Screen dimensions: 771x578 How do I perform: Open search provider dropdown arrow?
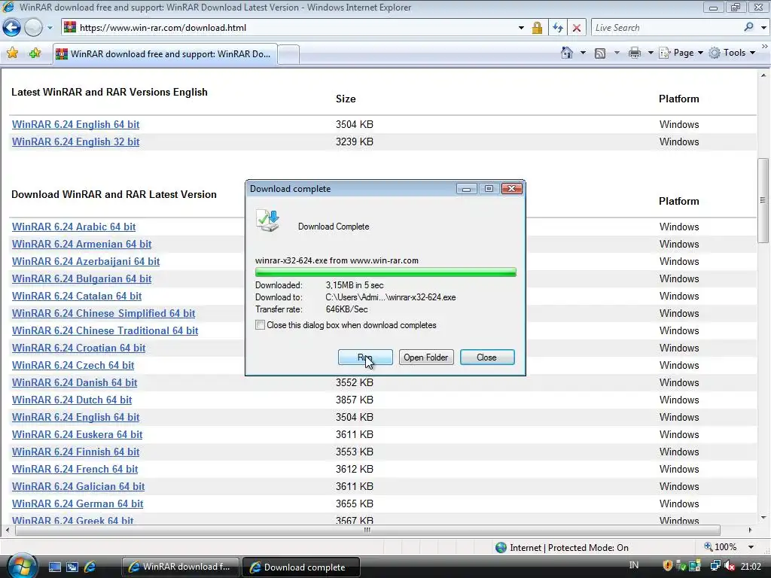coord(763,28)
